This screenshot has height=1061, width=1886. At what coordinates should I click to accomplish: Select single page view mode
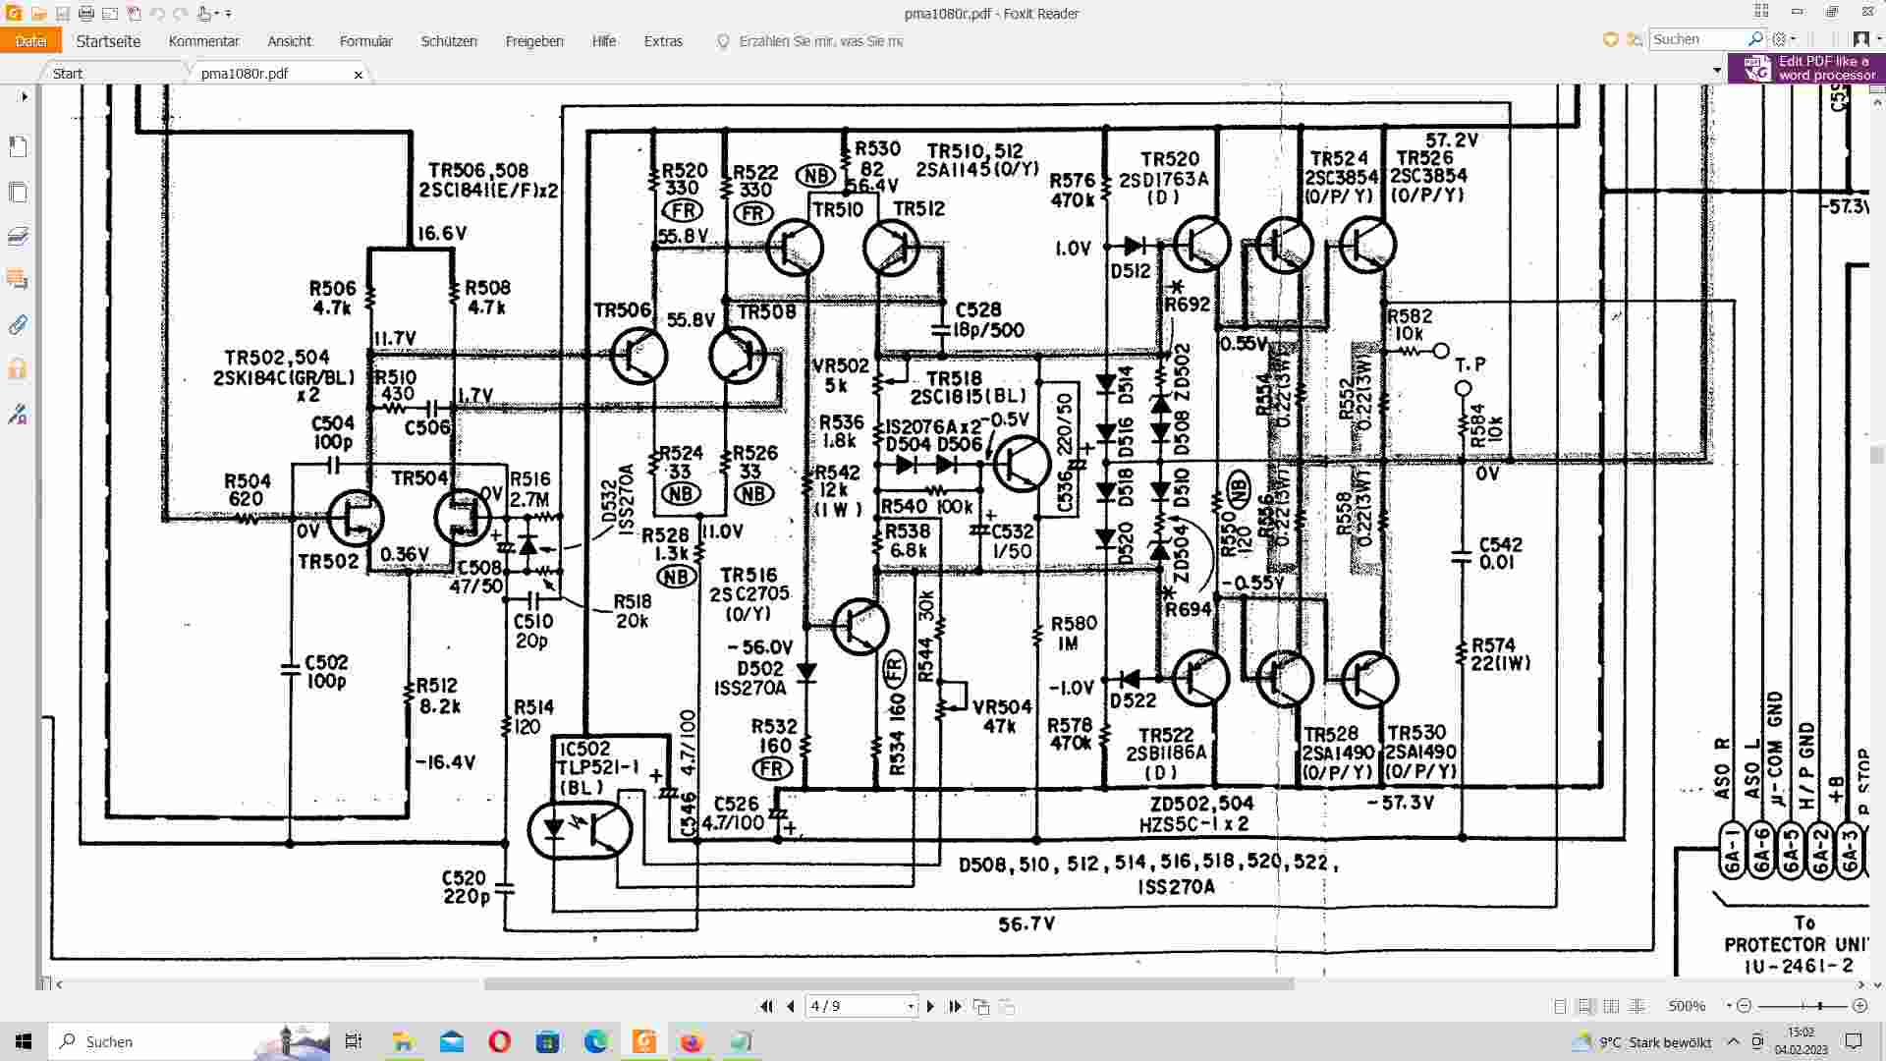(1560, 1006)
